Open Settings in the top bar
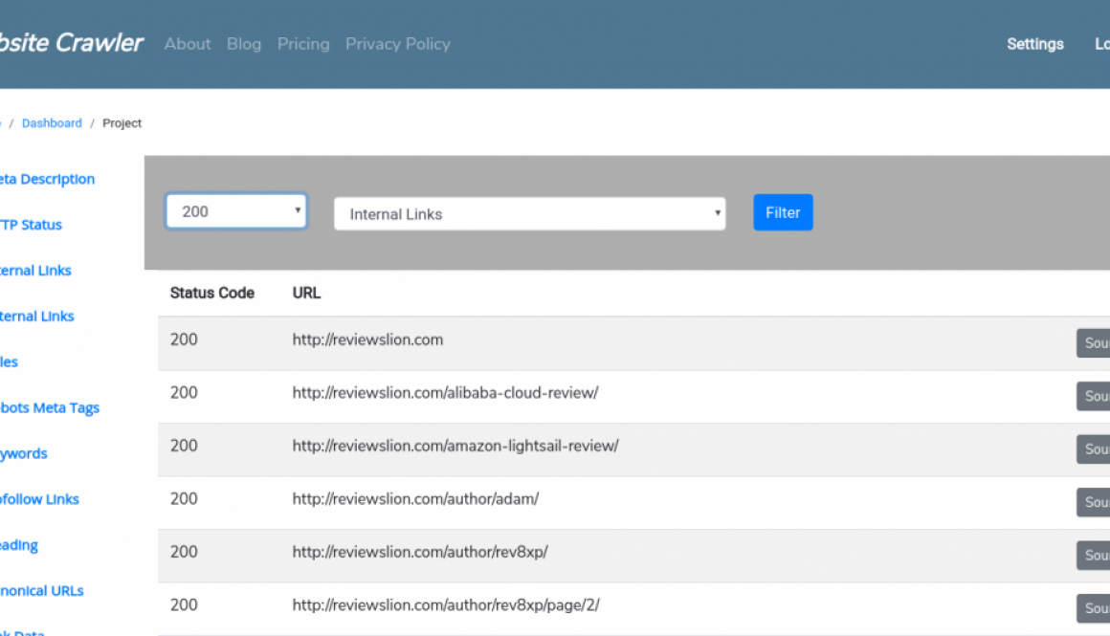 1035,44
